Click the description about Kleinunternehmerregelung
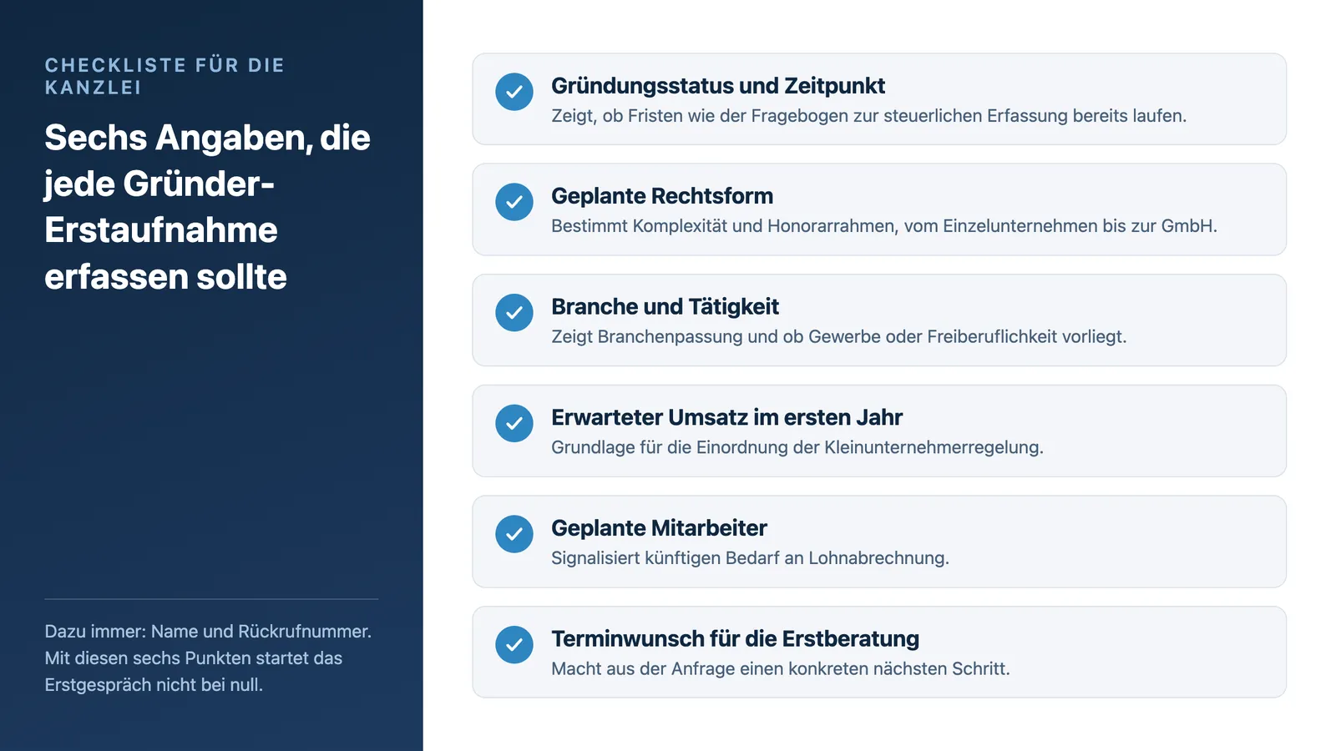1336x751 pixels. pyautogui.click(x=797, y=447)
